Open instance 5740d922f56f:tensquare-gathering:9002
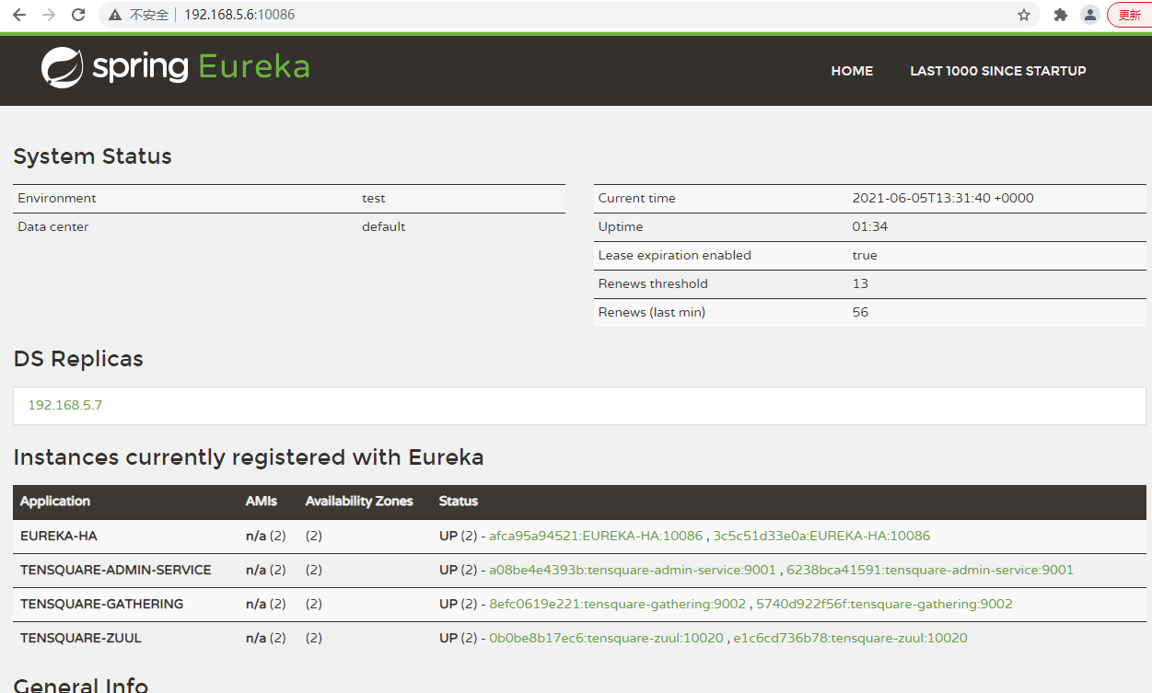 [884, 604]
